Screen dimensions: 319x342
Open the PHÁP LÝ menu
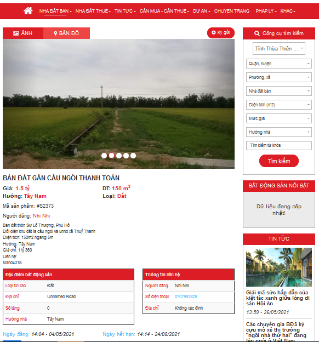pos(266,11)
